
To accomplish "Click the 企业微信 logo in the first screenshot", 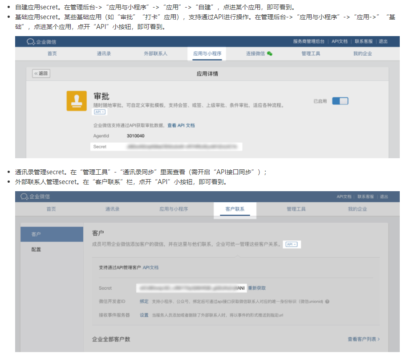I will [x=41, y=42].
